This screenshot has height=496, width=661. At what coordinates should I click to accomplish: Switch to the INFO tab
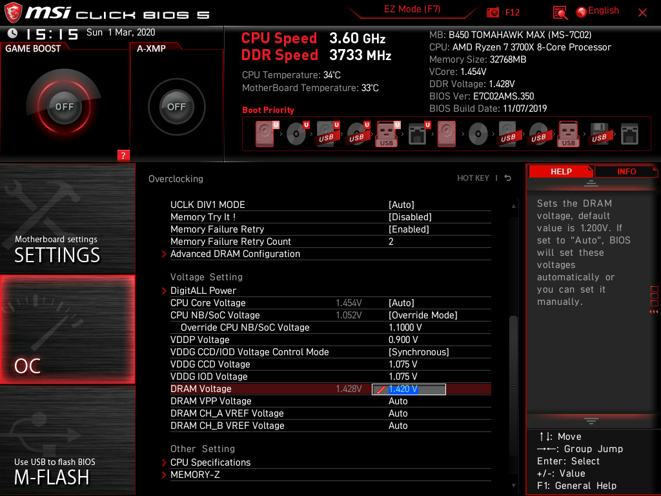[626, 171]
